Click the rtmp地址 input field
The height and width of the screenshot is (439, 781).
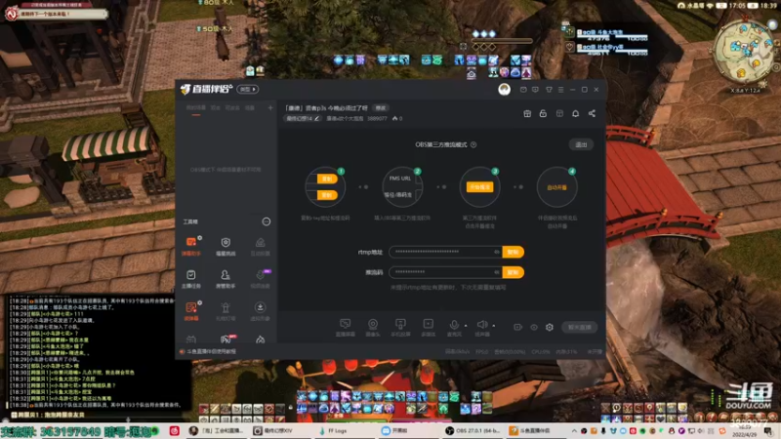tap(445, 252)
